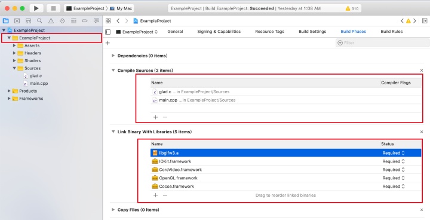Choose ExampleProject scheme in toolbar
Viewport: 430px width, 220px height.
click(x=85, y=8)
